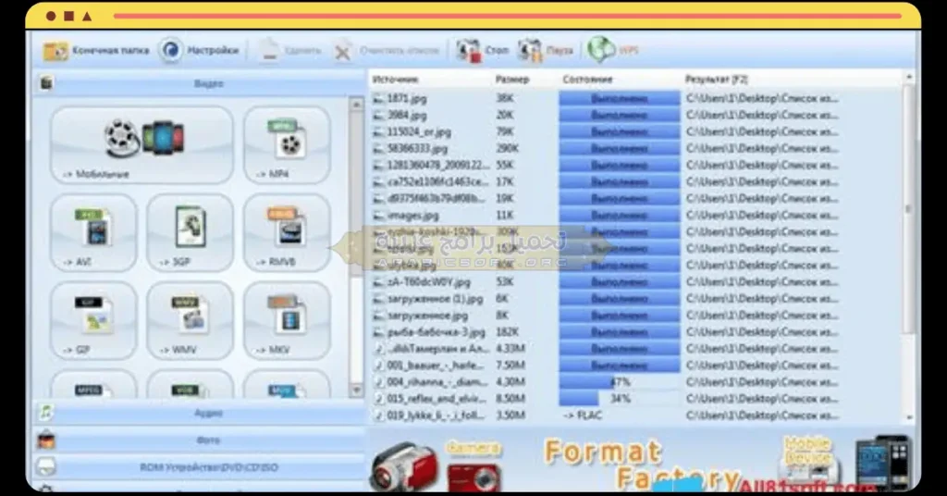Select the RMVB conversion tile
The height and width of the screenshot is (496, 947).
point(287,232)
